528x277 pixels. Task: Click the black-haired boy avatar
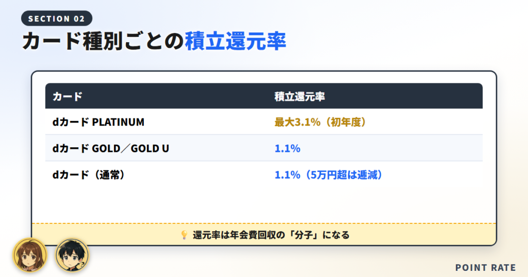pos(72,255)
